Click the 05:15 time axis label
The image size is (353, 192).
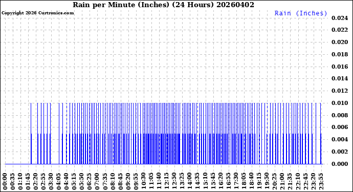(x=74, y=181)
